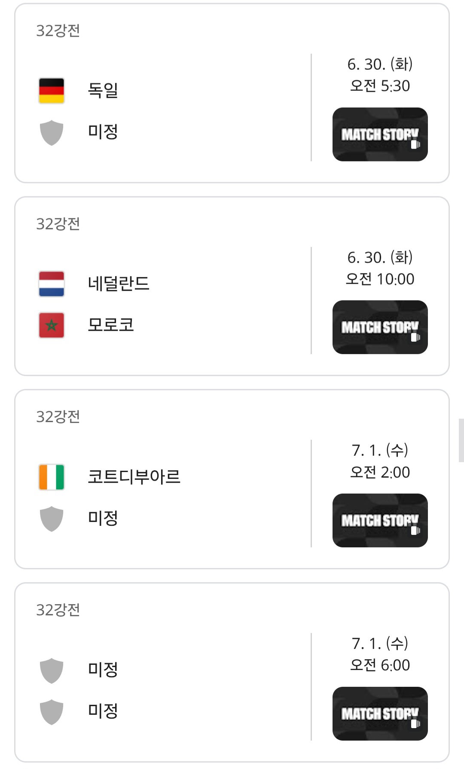Select team name 모로코
464x769 pixels.
(x=111, y=324)
